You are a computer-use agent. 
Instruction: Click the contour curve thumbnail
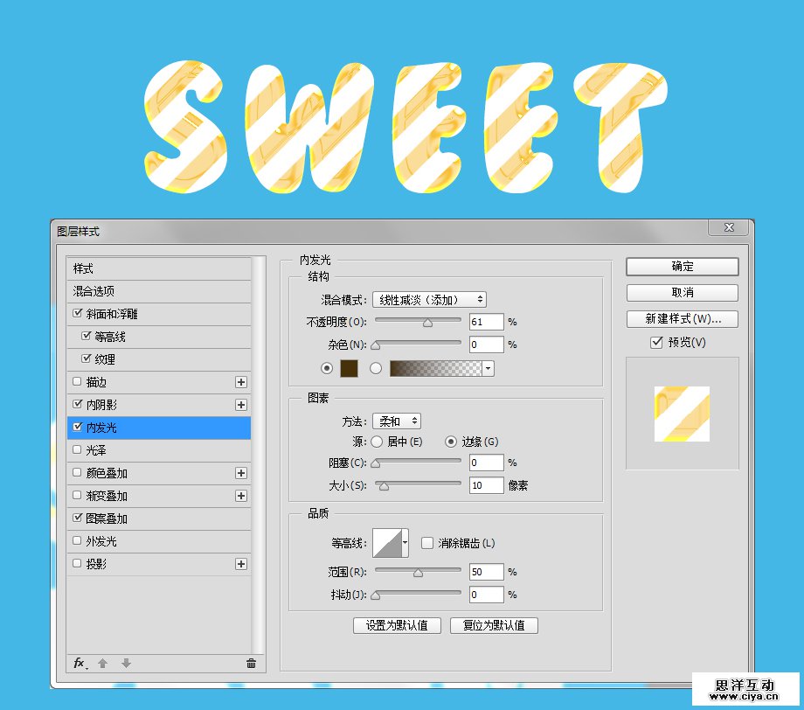point(387,543)
